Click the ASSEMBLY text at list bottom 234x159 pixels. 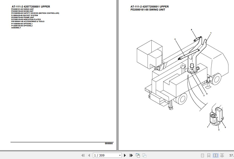16,28
